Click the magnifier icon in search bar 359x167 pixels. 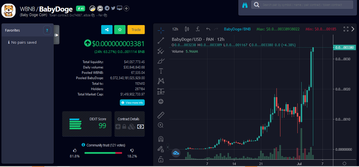pyautogui.click(x=256, y=5)
